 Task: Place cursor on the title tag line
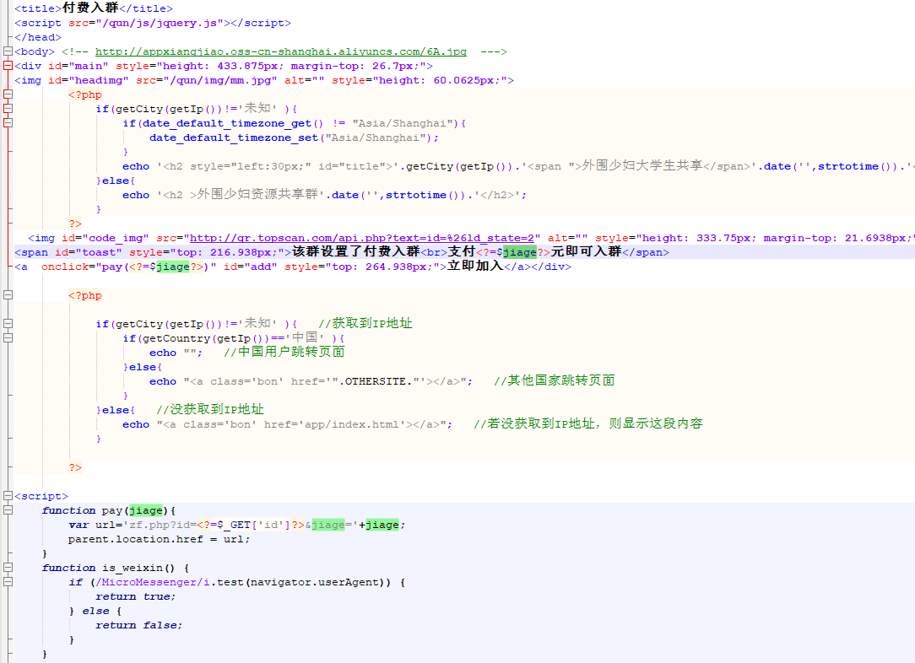coord(84,8)
